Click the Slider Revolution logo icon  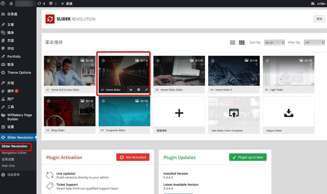click(50, 19)
